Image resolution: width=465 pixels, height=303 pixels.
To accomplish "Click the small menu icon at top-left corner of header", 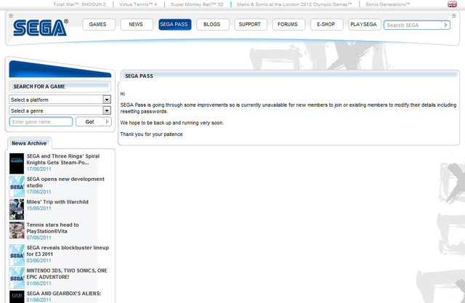I will 11,15.
